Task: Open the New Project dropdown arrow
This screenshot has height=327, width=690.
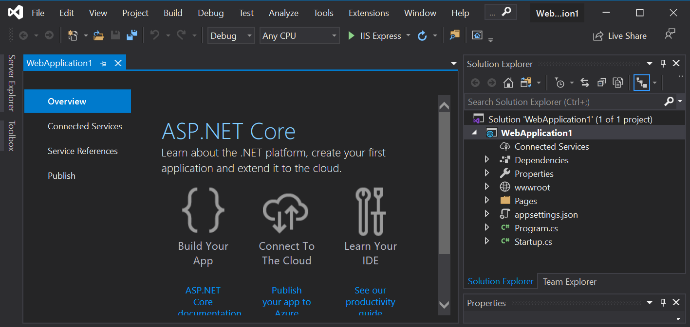Action: click(x=86, y=35)
